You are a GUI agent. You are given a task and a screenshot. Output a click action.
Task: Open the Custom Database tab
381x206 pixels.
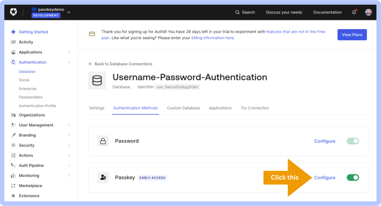click(x=183, y=108)
